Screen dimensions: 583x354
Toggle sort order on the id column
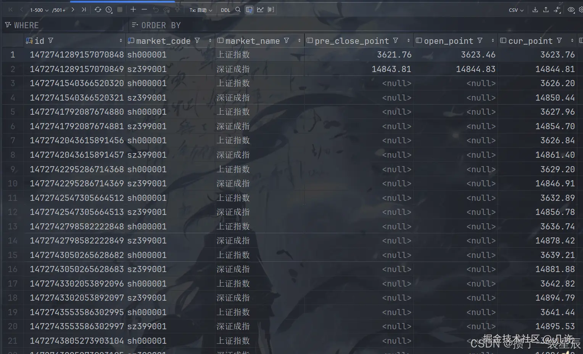[x=121, y=40]
